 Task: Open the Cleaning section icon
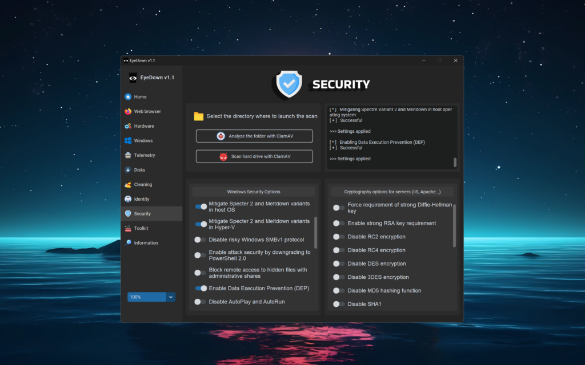[128, 185]
